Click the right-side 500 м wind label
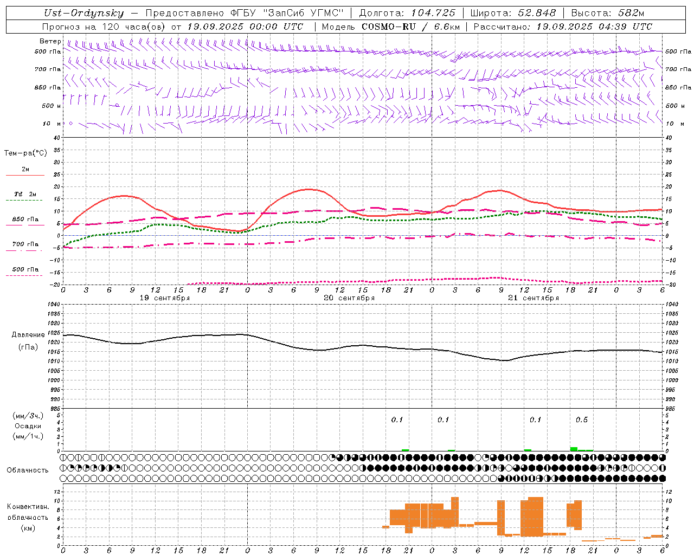 [x=675, y=106]
